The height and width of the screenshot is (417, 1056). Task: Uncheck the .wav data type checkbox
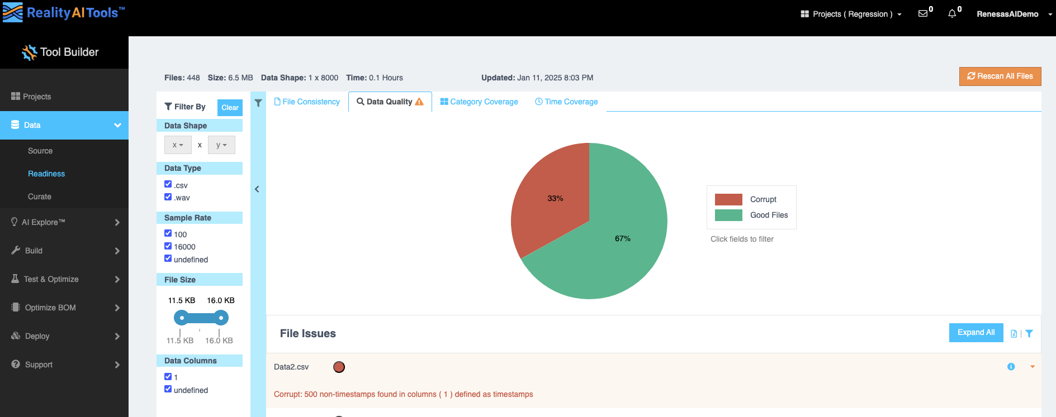pos(168,197)
